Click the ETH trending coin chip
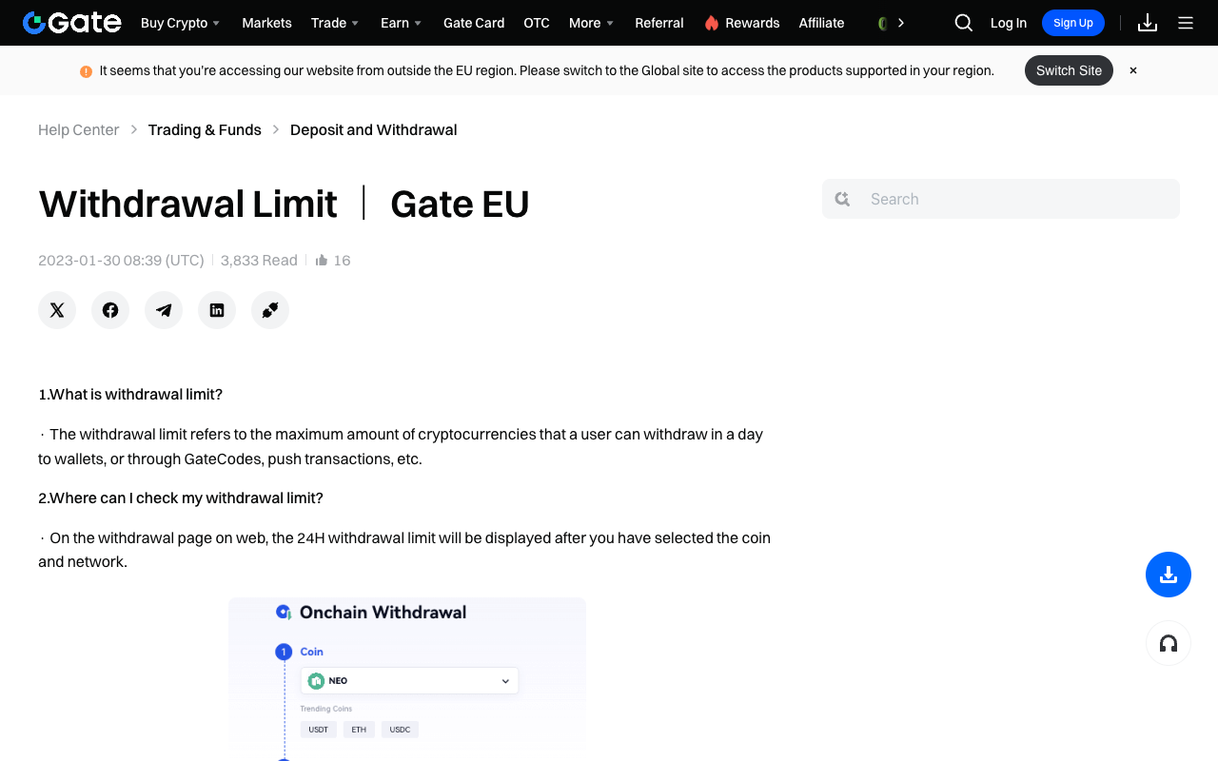The image size is (1218, 761). tap(359, 730)
